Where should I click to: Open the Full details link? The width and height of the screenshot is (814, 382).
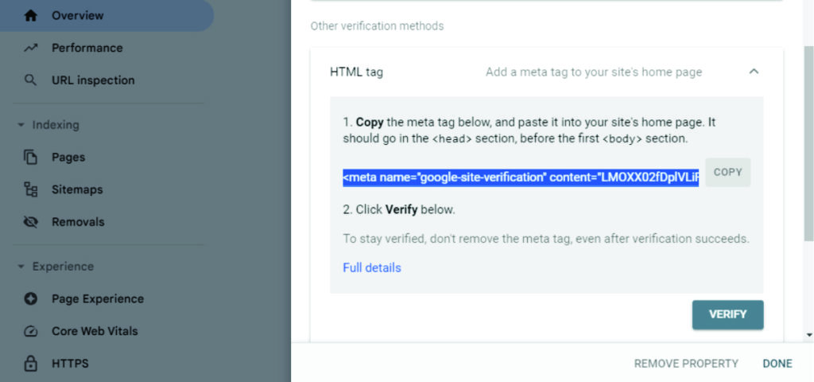[372, 267]
